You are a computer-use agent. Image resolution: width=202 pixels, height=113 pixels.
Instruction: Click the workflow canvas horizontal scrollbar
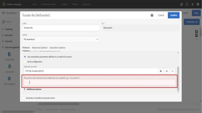click(59, 104)
